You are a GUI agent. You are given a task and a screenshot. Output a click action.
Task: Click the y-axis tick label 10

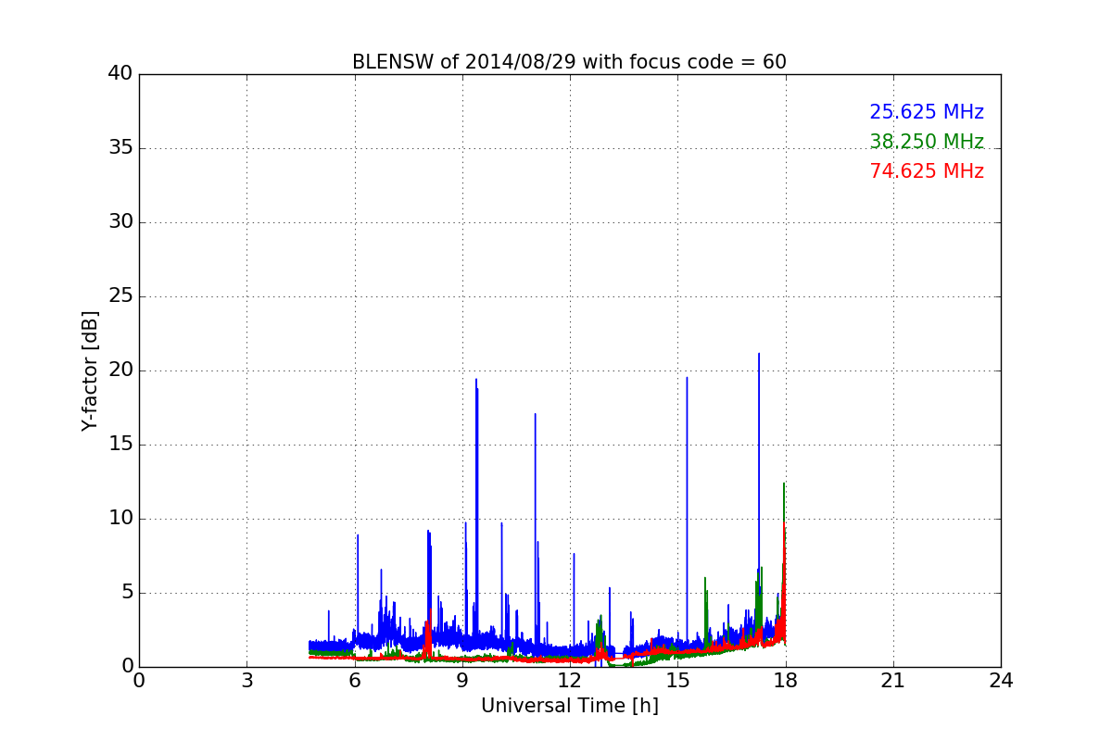coord(120,519)
